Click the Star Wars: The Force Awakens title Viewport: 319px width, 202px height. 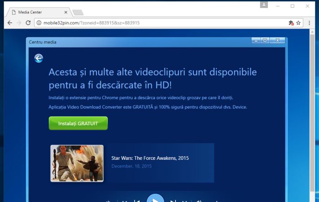coord(150,158)
